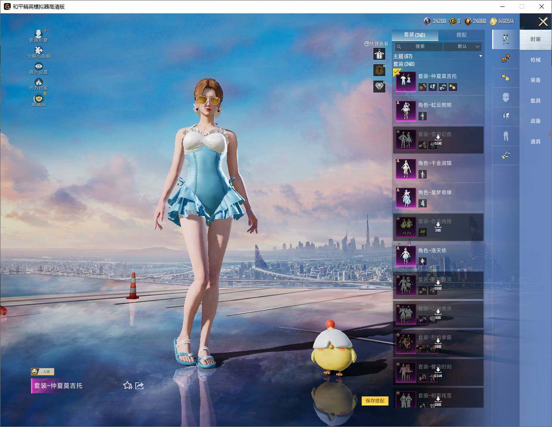This screenshot has height=427, width=552.
Task: Switch to the 搭配 tab
Action: 461,35
